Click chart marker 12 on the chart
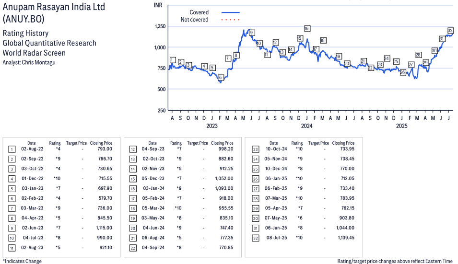 tap(275, 42)
